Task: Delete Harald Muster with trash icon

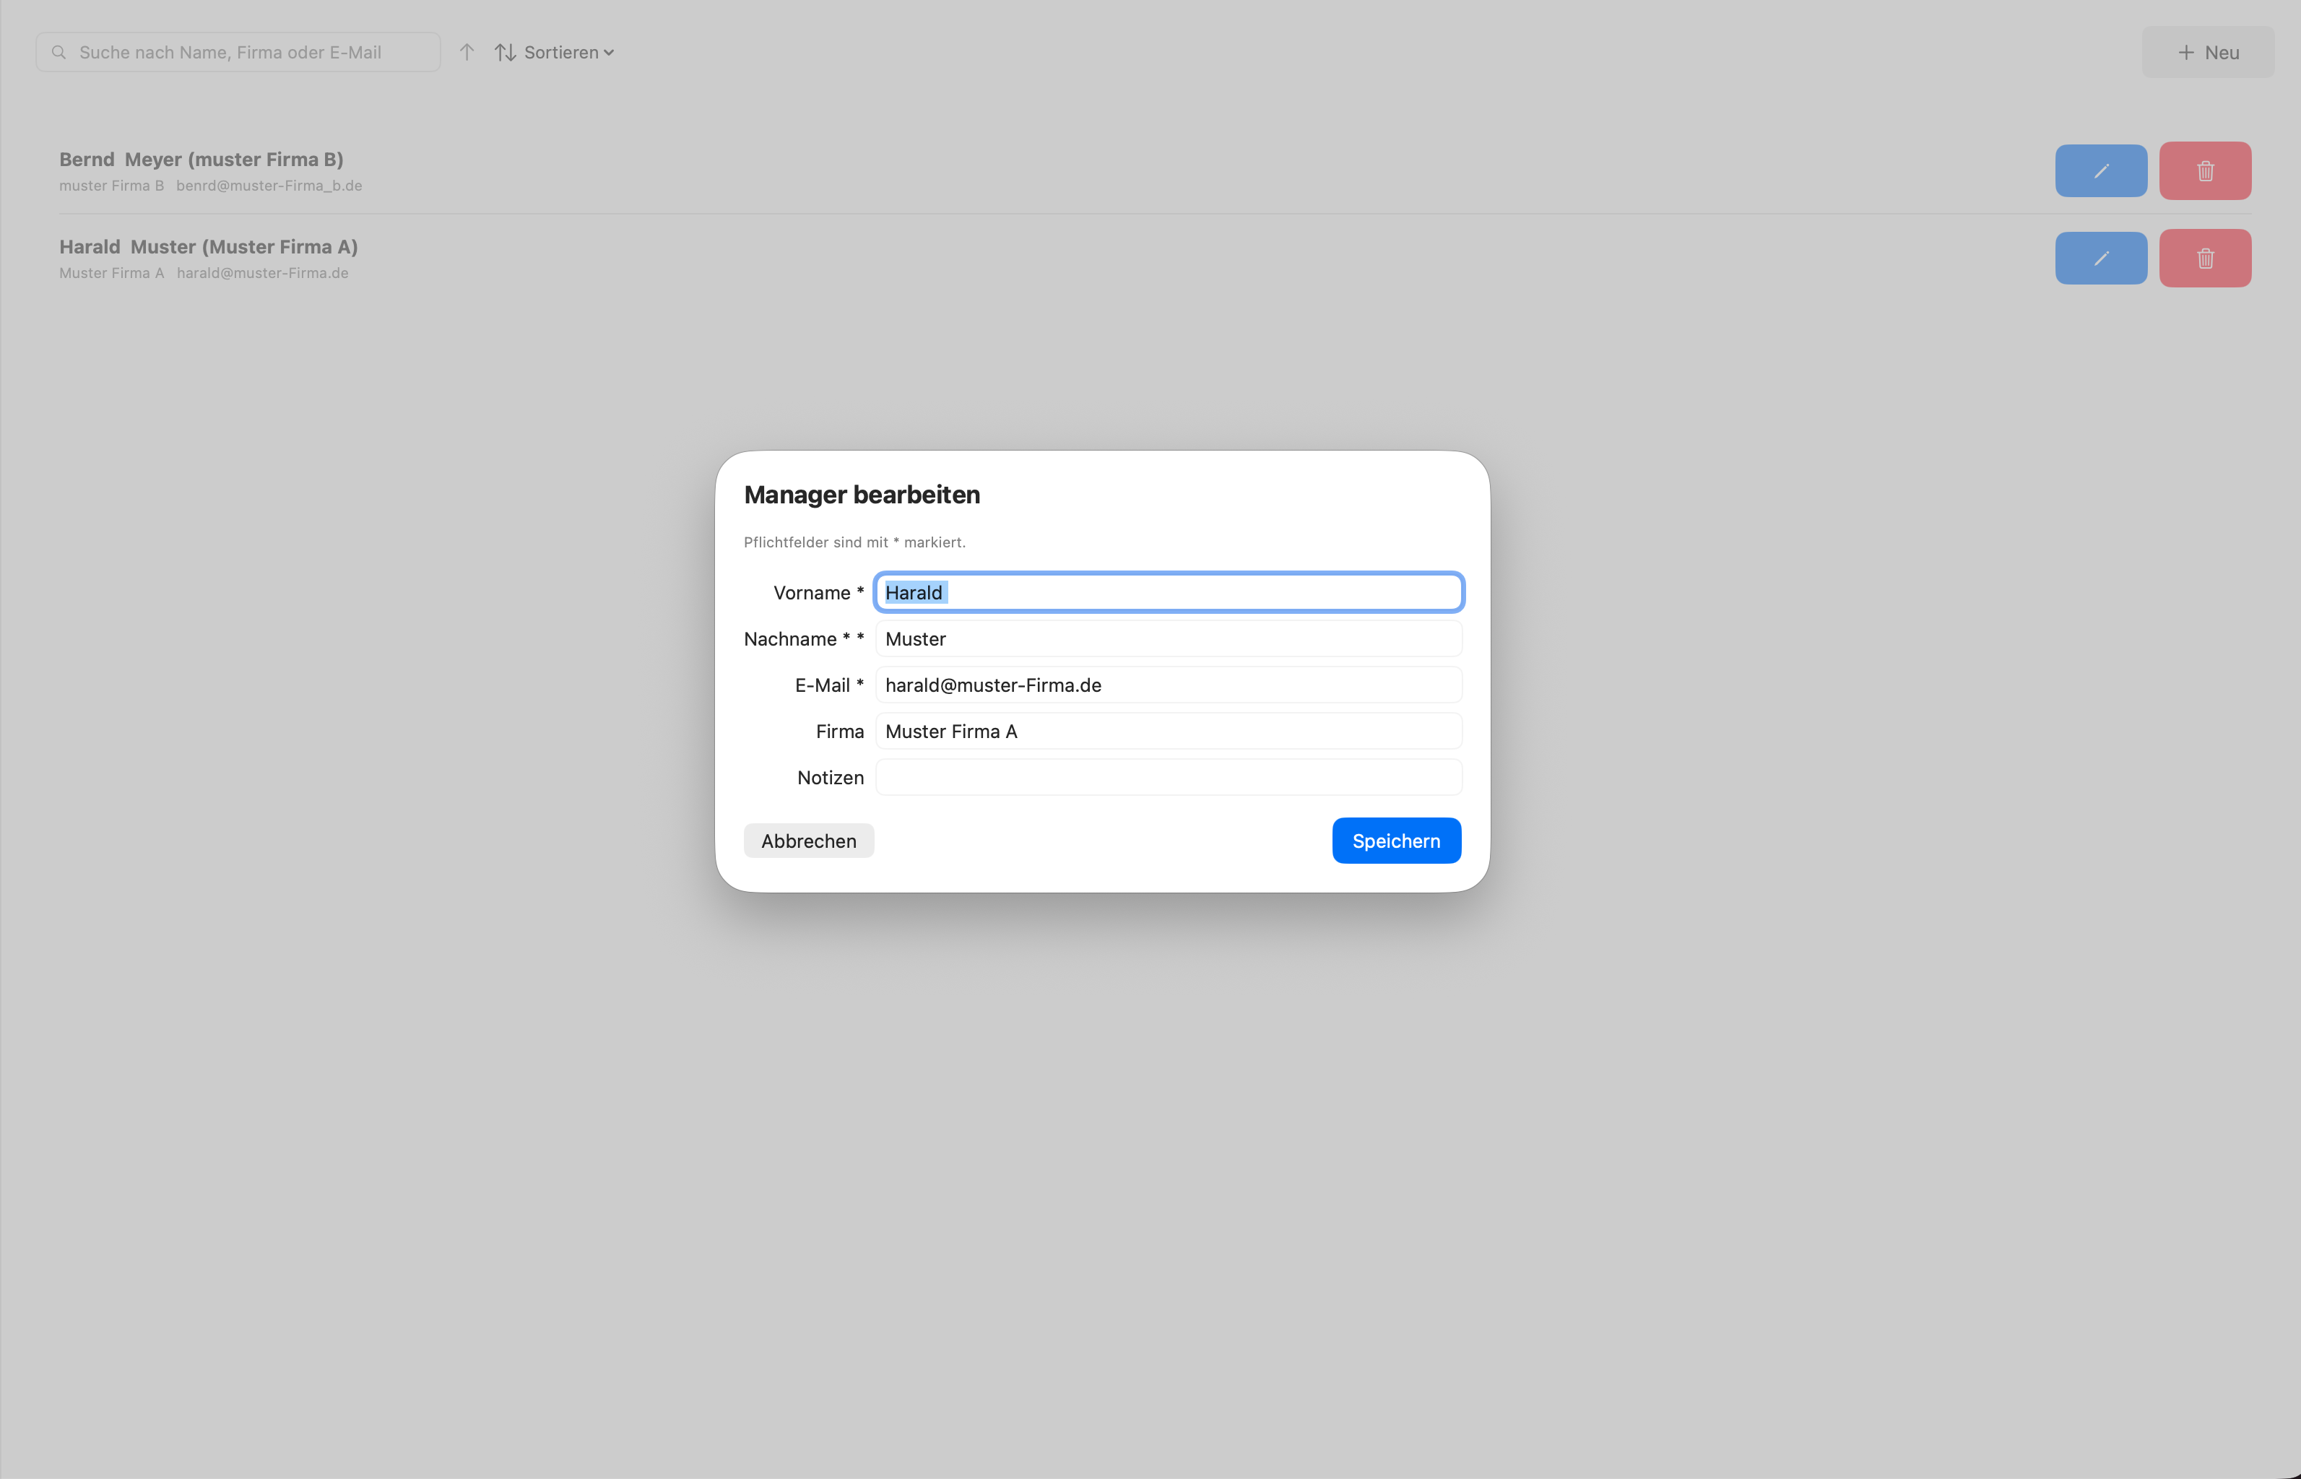Action: pyautogui.click(x=2205, y=259)
